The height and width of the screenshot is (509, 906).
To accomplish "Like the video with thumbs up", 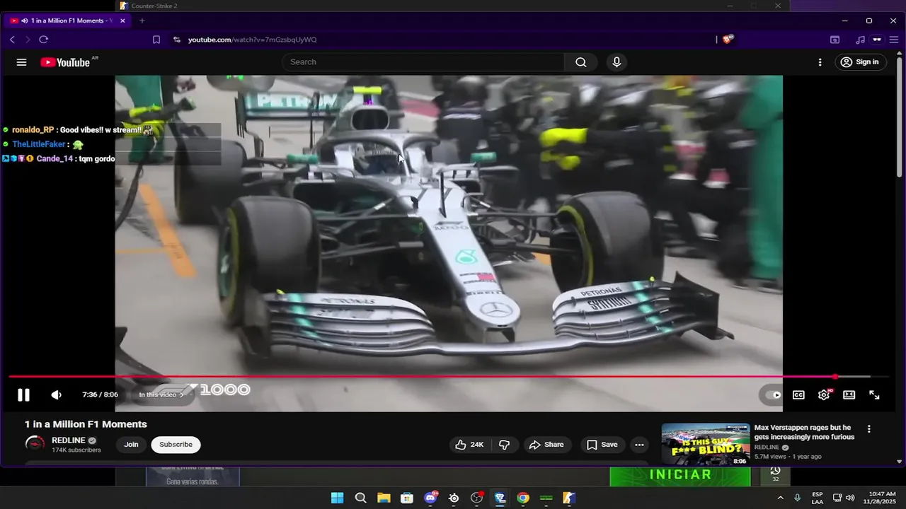I will (469, 445).
